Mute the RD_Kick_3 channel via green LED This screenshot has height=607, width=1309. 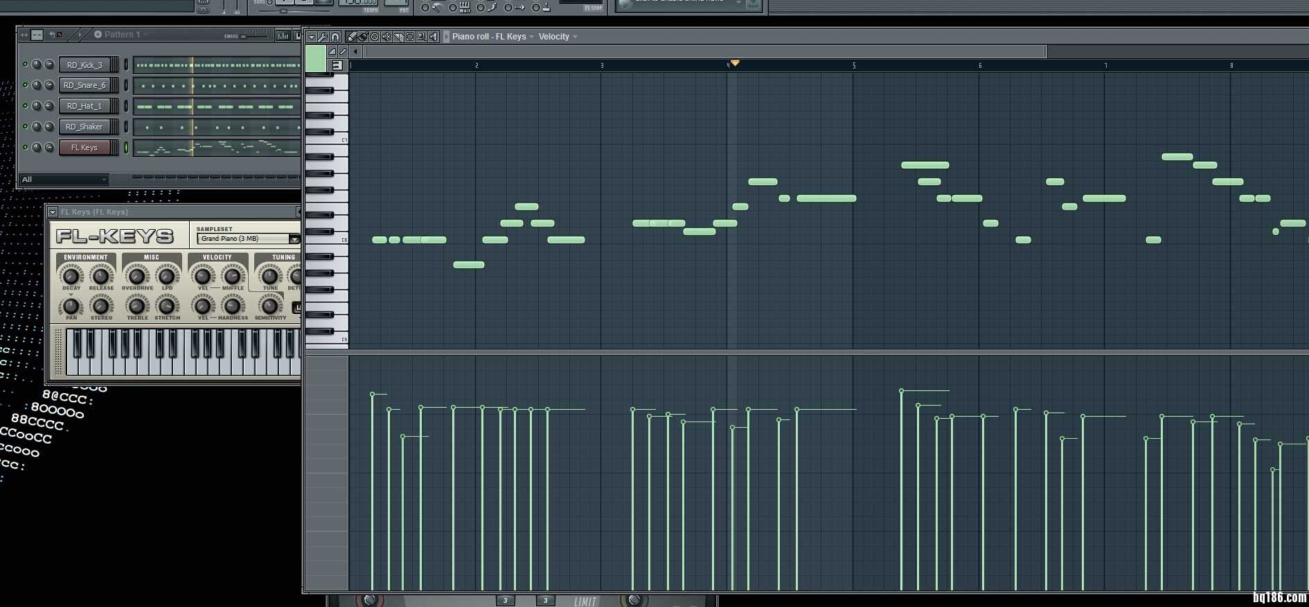click(26, 64)
